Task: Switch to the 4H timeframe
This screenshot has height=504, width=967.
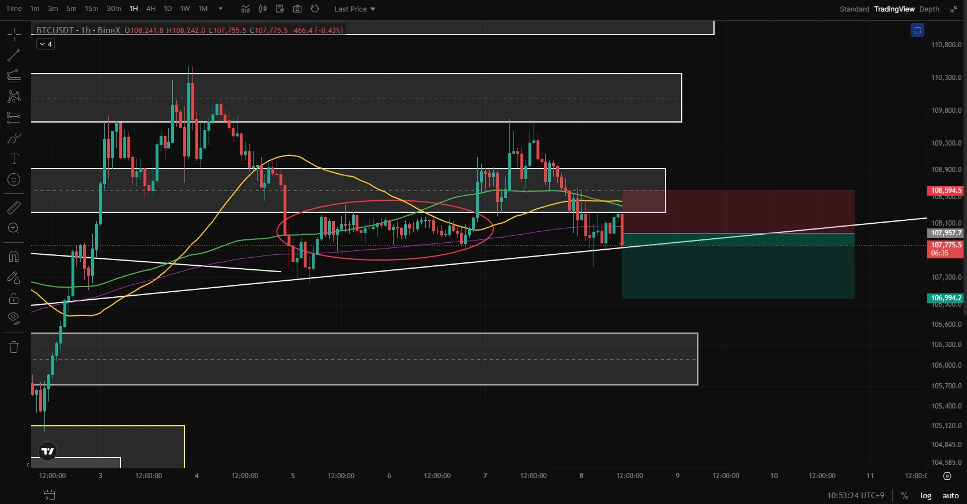Action: 151,9
